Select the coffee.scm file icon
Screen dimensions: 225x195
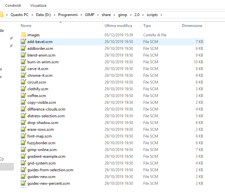(23, 95)
